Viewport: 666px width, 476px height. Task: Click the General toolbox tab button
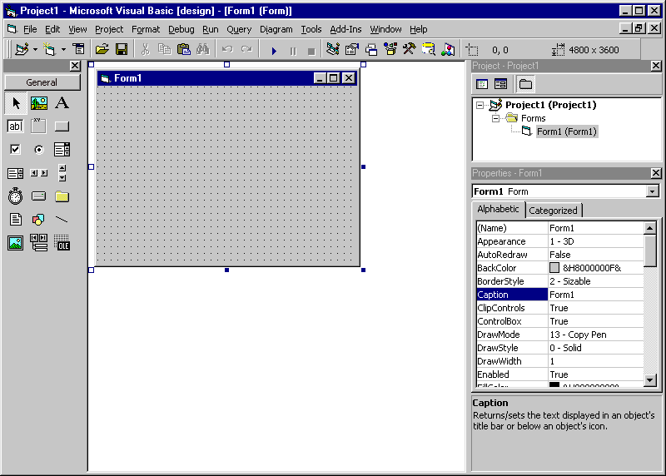click(x=42, y=82)
